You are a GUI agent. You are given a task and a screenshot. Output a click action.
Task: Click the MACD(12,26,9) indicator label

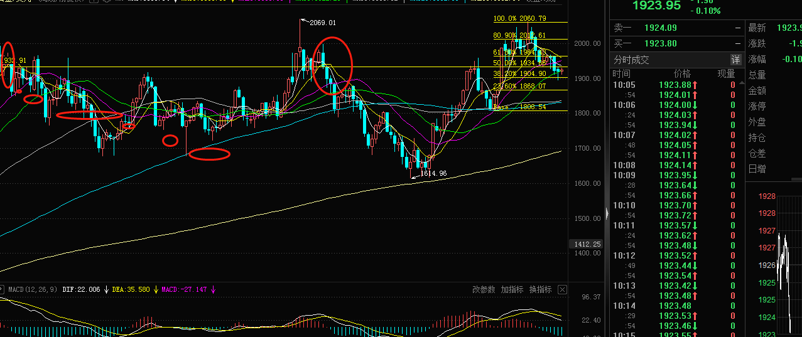(33, 290)
